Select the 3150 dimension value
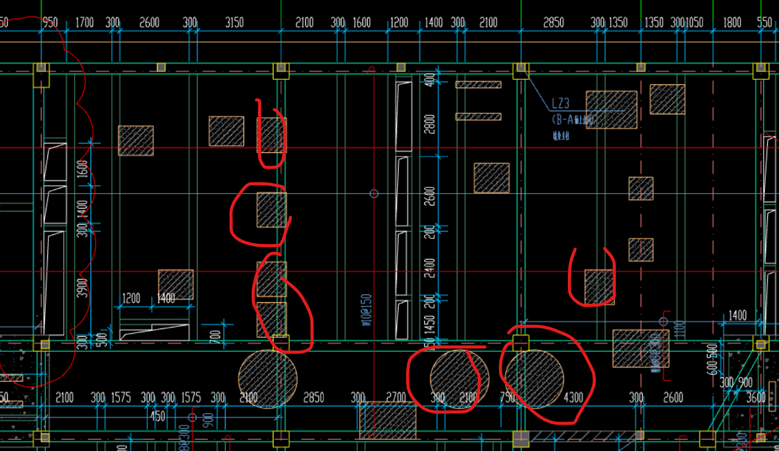 click(x=234, y=23)
